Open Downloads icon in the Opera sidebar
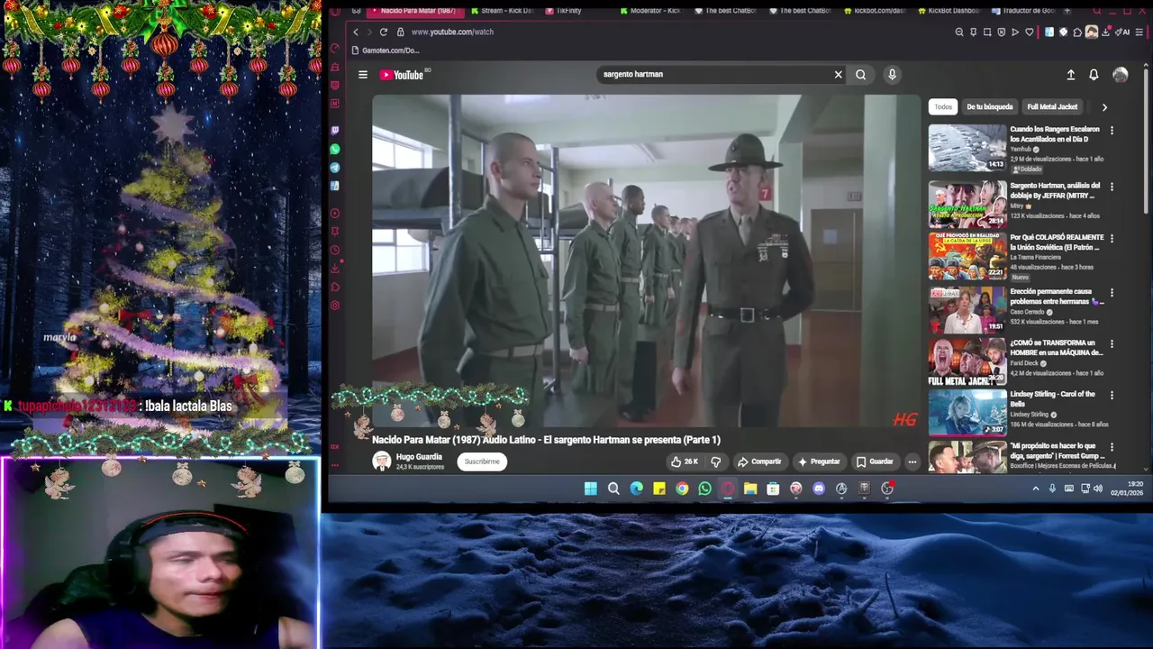Screen dimensions: 1153x649 (335, 269)
